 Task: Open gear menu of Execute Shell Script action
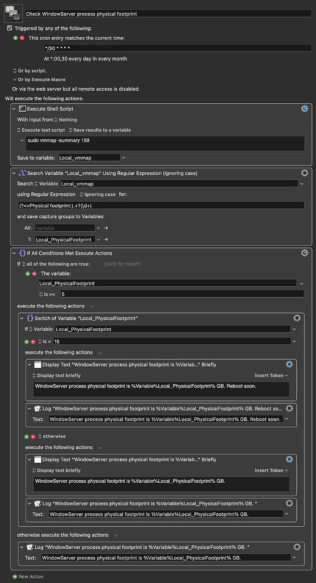click(x=304, y=109)
